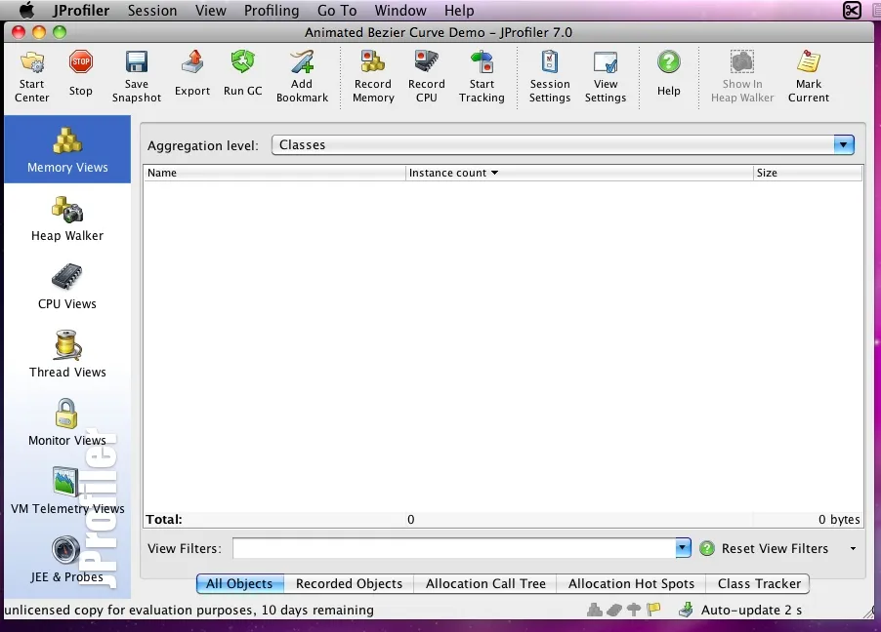Viewport: 881px width, 632px height.
Task: Open JEE & Probes in sidebar
Action: (x=67, y=560)
